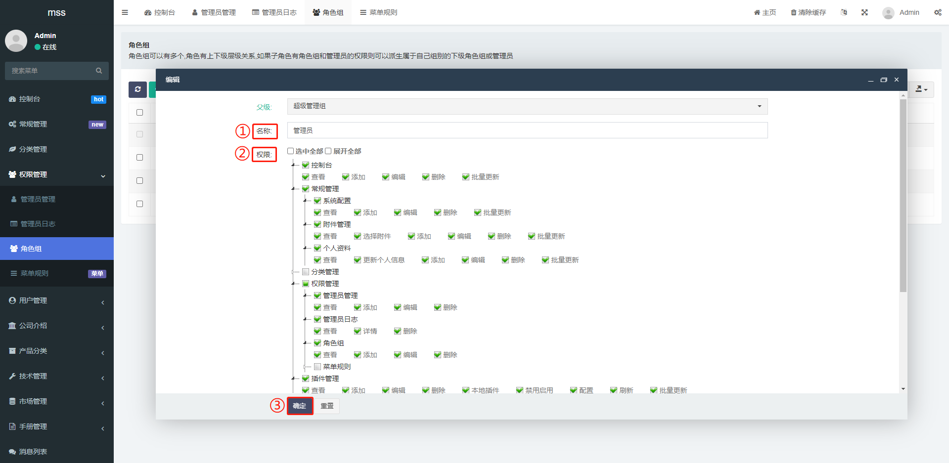Screen dimensions: 949x463
Task: Enable the 展开全部 checkbox
Action: [328, 151]
